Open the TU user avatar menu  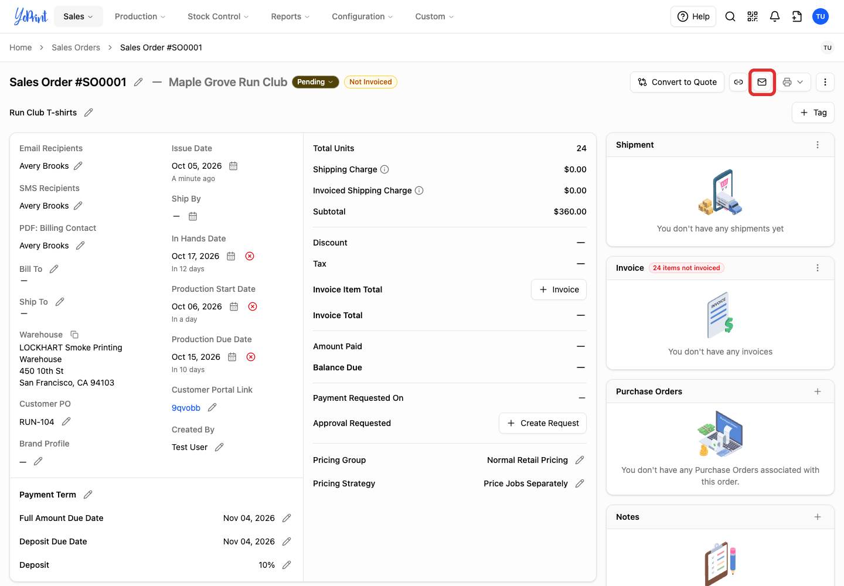coord(821,16)
